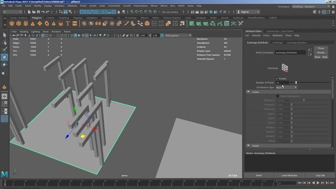Click the Copy Tab button
Screen dimensions: 336x189
tap(320, 175)
